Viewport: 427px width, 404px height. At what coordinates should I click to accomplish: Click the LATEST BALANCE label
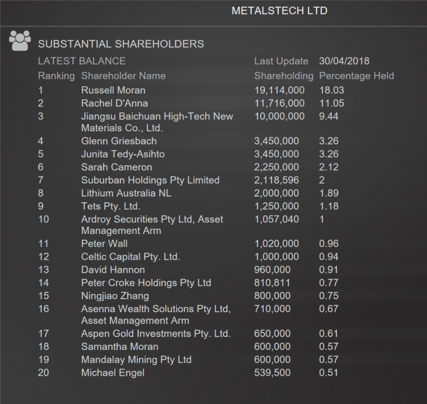[82, 61]
